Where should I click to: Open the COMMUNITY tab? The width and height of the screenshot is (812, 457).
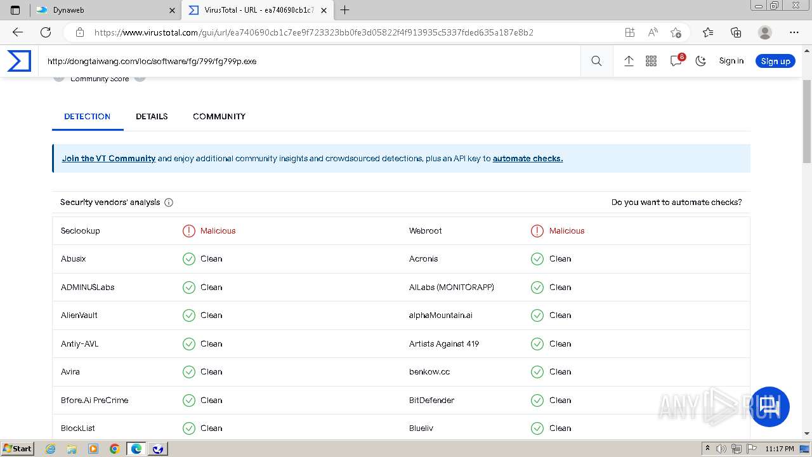[x=219, y=117]
